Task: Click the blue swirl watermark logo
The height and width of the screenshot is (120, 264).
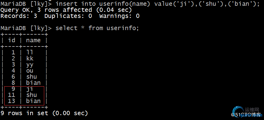Action: 238,111
